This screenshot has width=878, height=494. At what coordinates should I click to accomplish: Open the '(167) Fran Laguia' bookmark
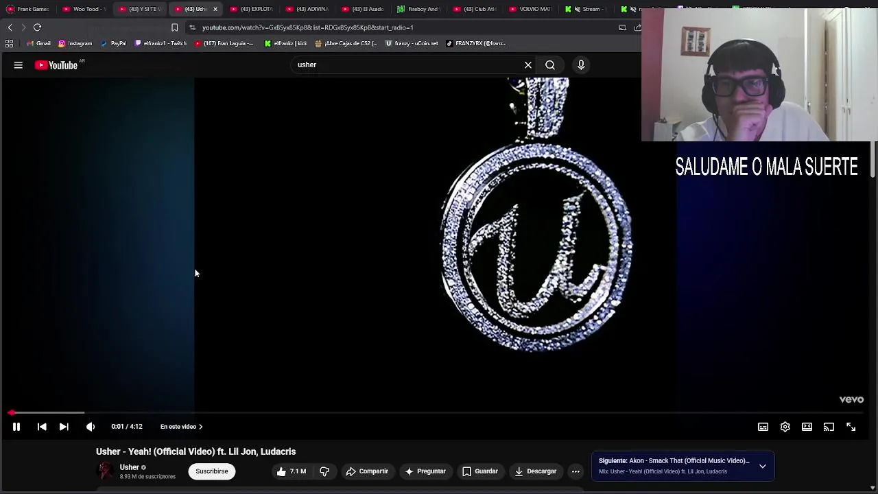[x=224, y=43]
